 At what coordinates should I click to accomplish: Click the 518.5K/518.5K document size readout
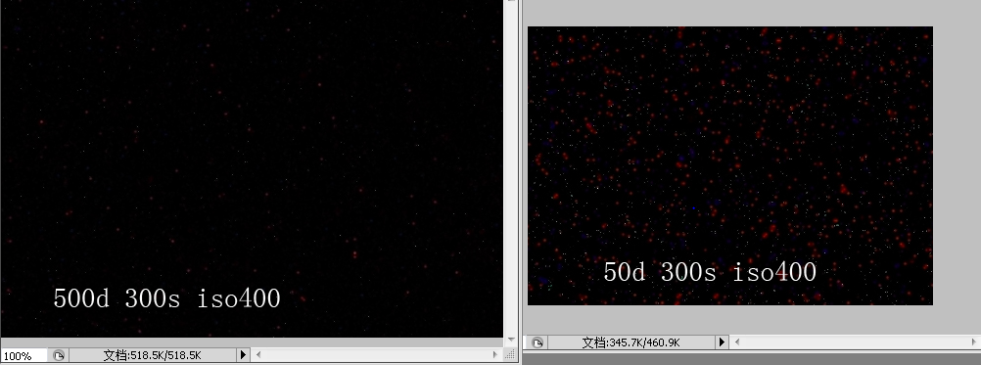point(152,355)
